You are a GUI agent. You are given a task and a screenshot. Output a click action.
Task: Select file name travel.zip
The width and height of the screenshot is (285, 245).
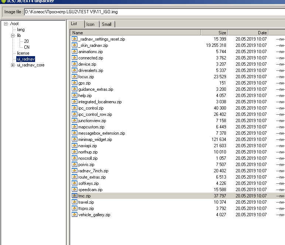tap(86, 202)
